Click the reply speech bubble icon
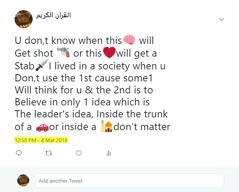The width and height of the screenshot is (239, 192). point(19,153)
